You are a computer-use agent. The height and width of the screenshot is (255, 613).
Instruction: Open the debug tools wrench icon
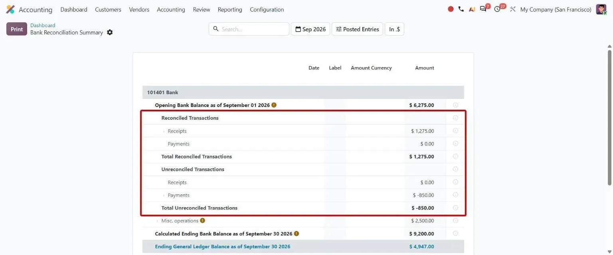(513, 9)
